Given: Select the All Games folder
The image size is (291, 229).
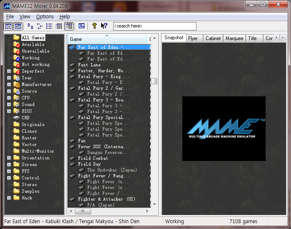Looking at the screenshot, I should [x=33, y=38].
